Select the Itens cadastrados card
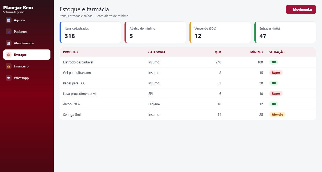 pyautogui.click(x=90, y=32)
